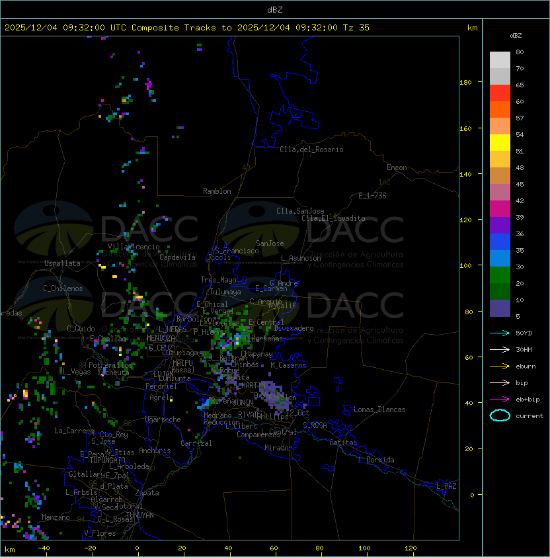Click the 'Uspallata' map label
The image size is (550, 557).
62,263
